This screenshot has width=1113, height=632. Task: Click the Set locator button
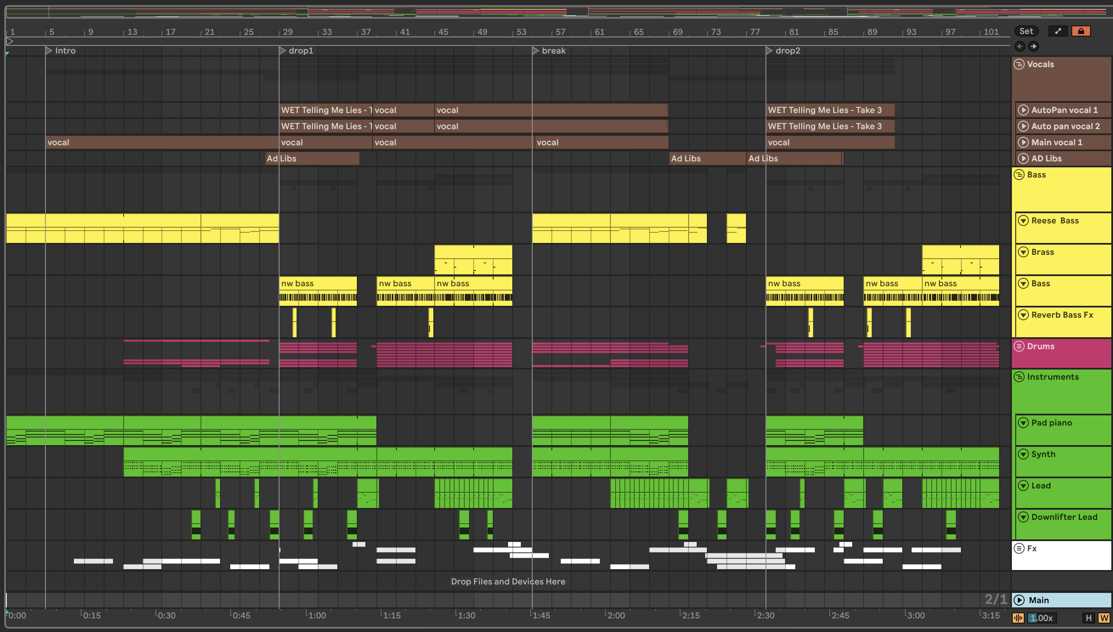point(1026,31)
